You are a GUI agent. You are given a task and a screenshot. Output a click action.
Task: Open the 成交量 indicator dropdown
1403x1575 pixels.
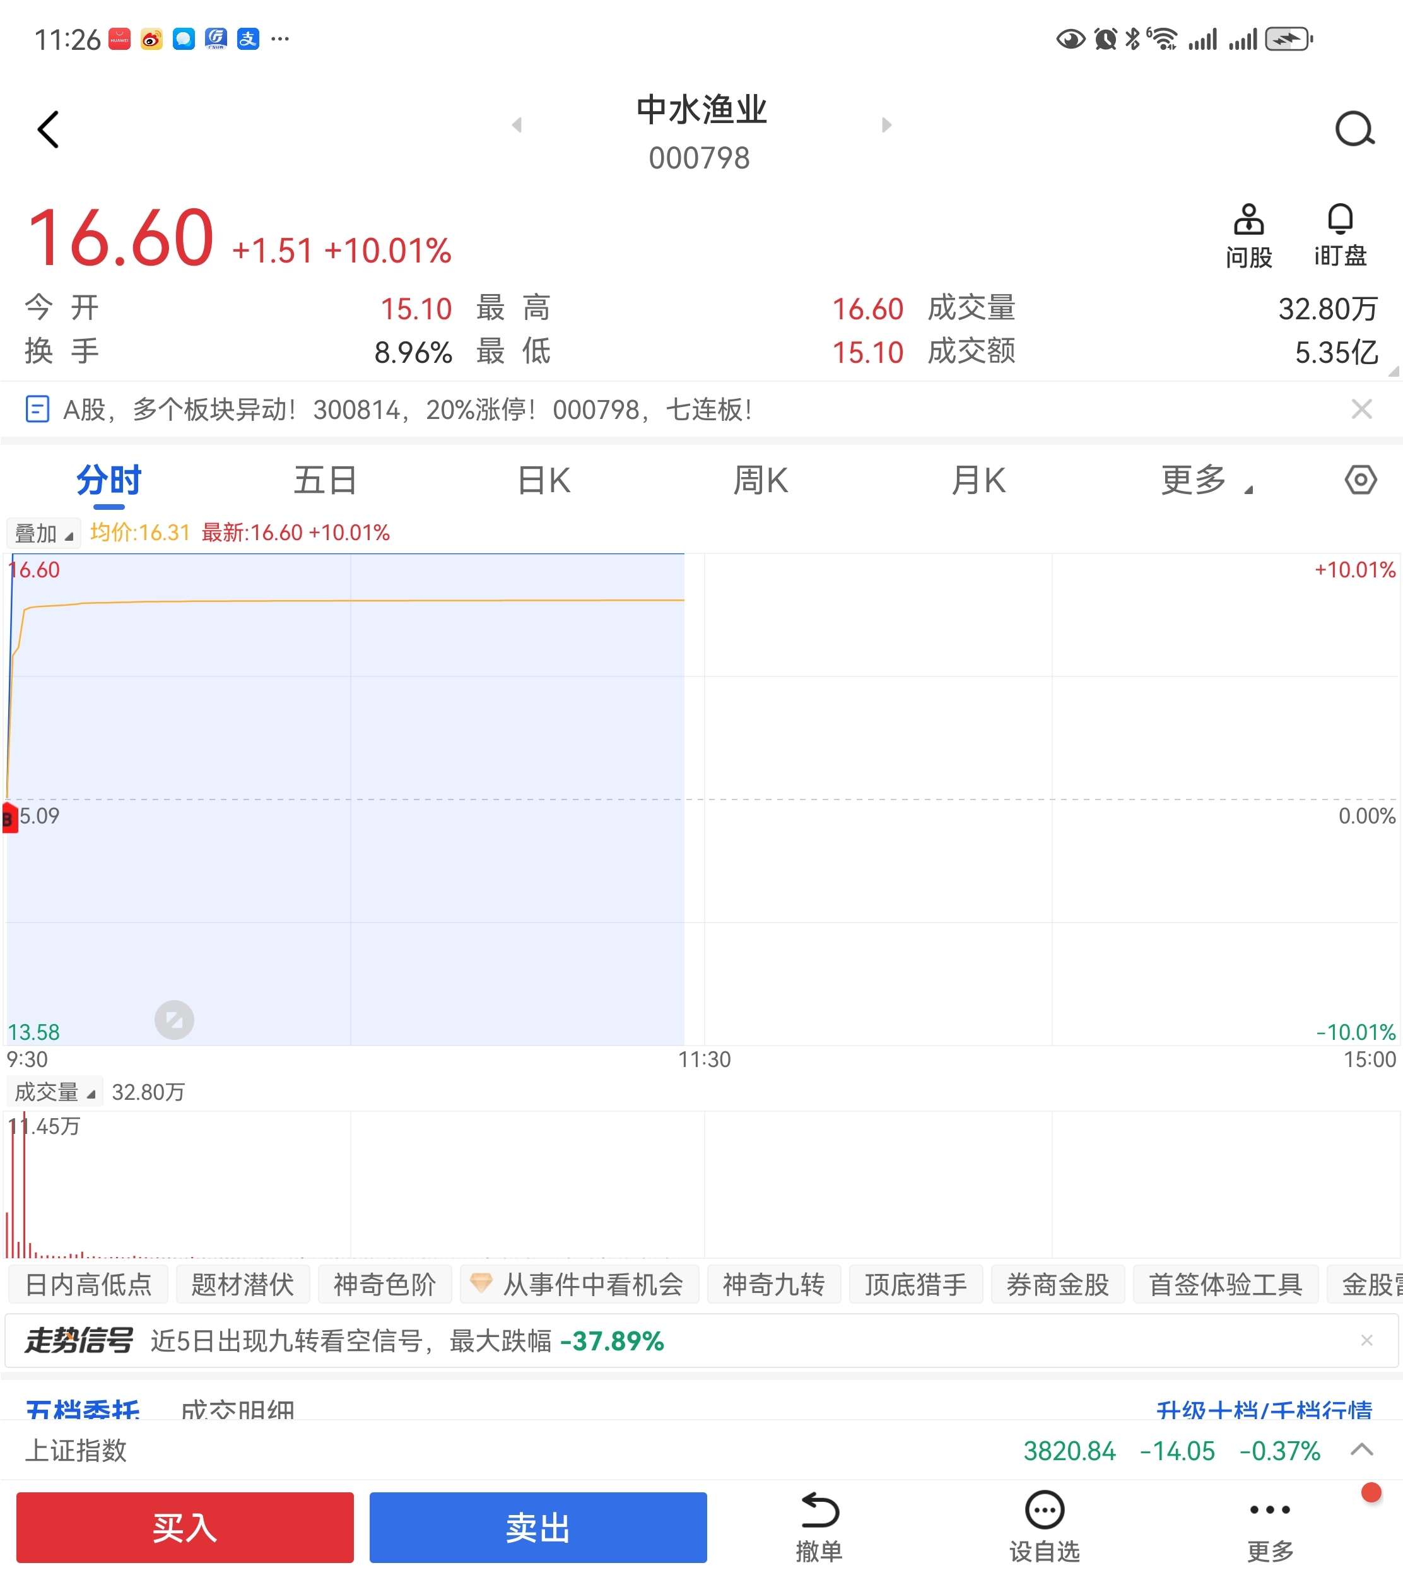[x=55, y=1092]
